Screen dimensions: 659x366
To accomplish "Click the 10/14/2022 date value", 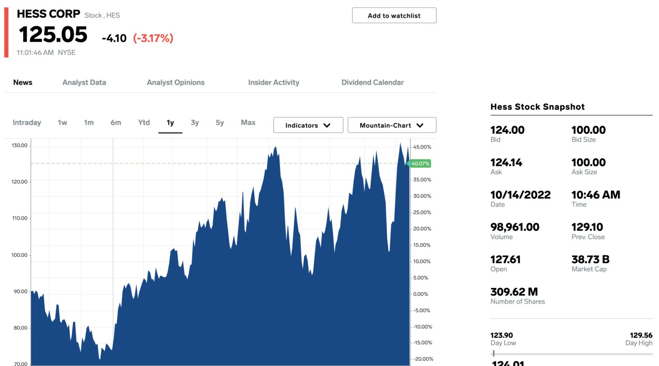I will click(520, 195).
